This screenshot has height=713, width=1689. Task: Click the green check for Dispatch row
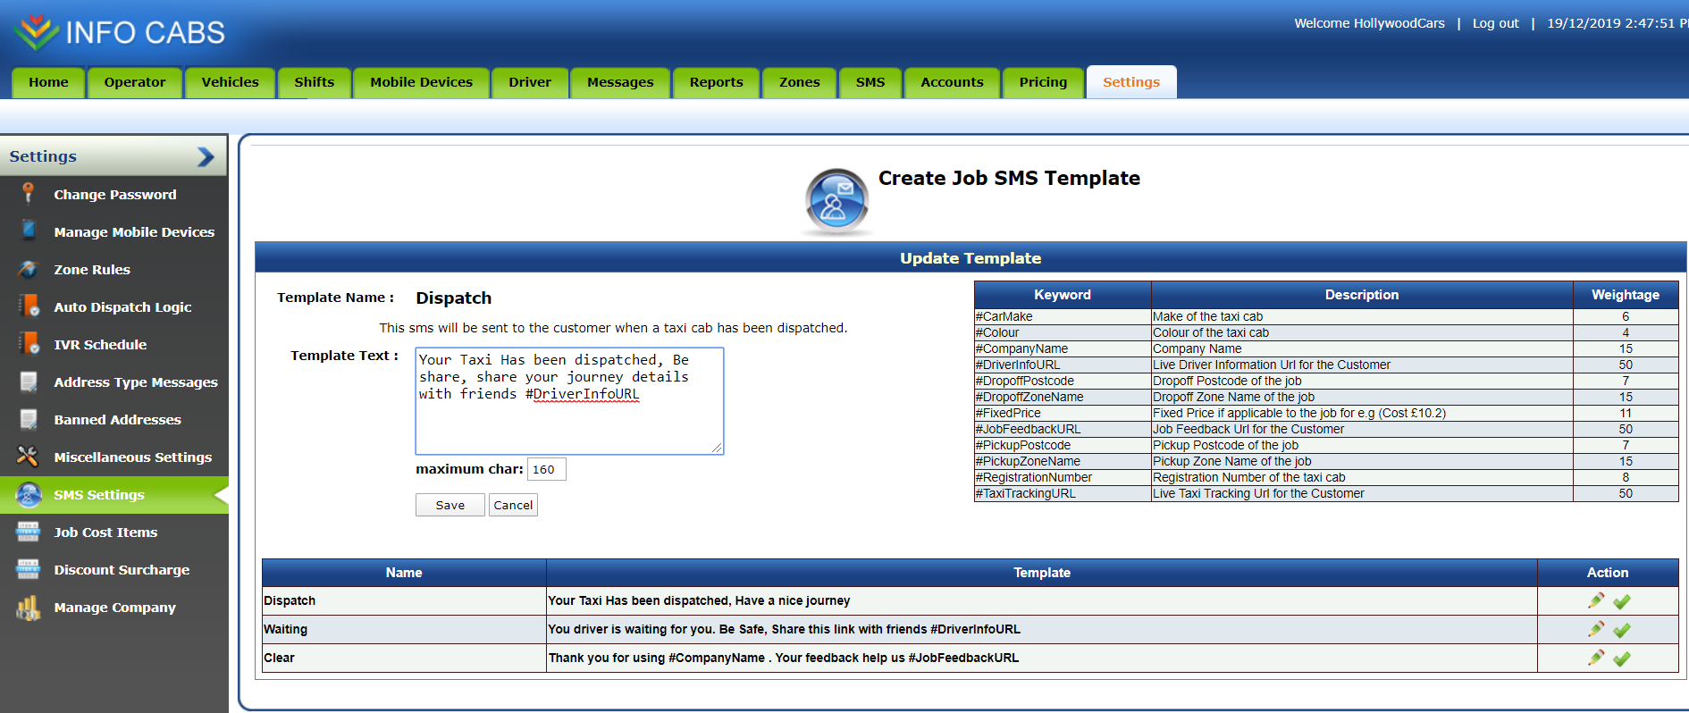tap(1622, 601)
